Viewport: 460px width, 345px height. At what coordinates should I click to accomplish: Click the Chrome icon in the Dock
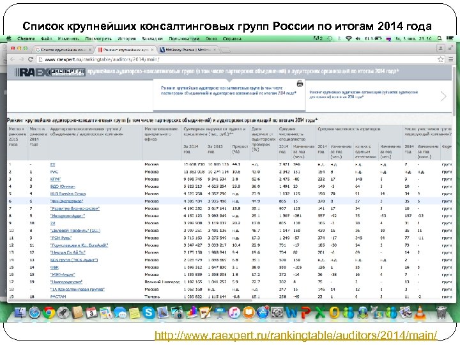49,312
